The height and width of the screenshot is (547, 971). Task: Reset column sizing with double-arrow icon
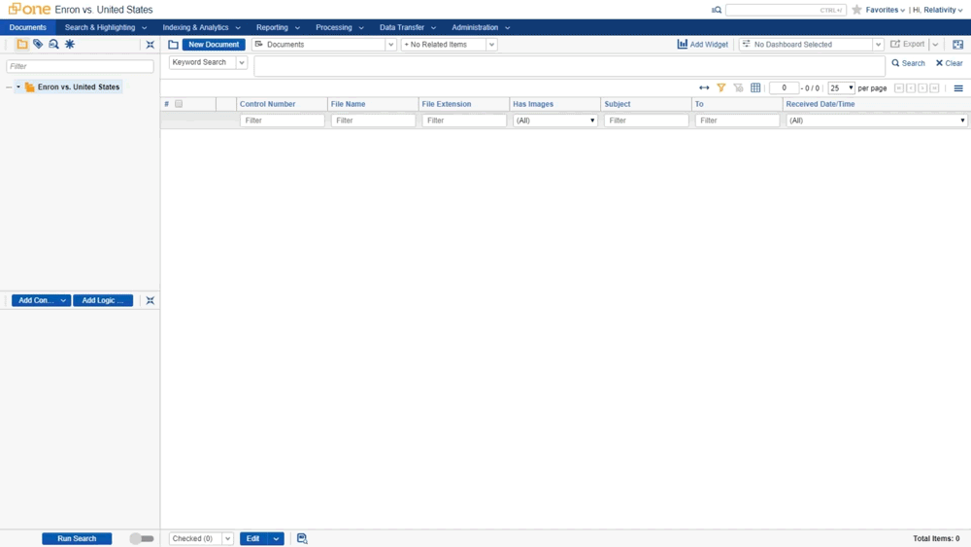coord(704,88)
